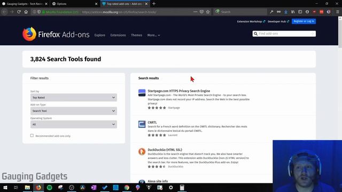Click the browser forward arrow button
The image size is (342, 192).
click(12, 12)
